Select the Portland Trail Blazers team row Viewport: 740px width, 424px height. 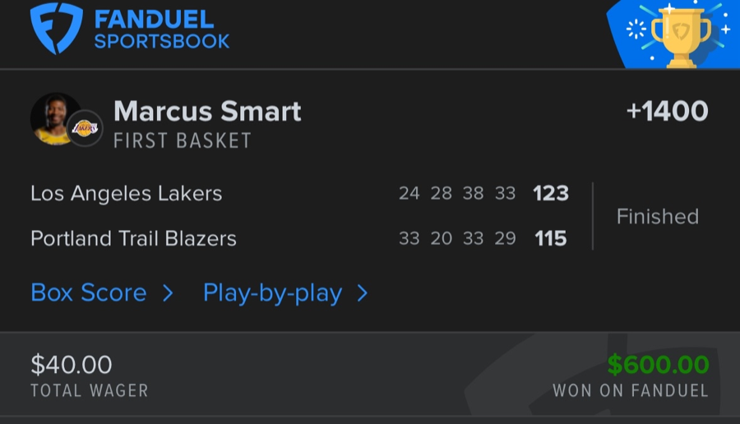click(133, 238)
